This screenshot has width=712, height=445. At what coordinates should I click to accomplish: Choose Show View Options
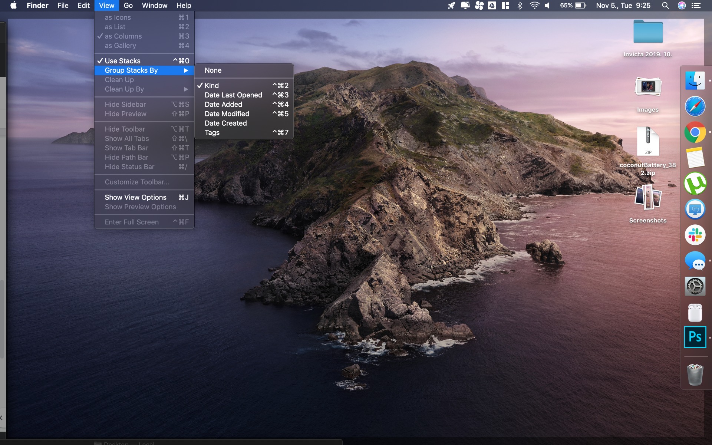144,198
